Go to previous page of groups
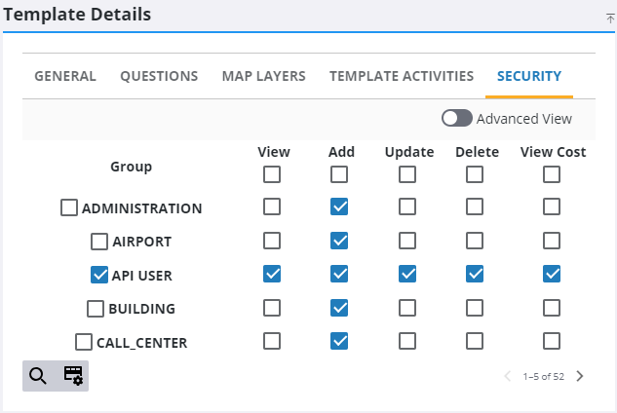 [508, 376]
